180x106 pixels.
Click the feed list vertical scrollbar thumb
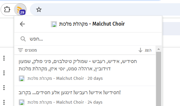[x=158, y=79]
